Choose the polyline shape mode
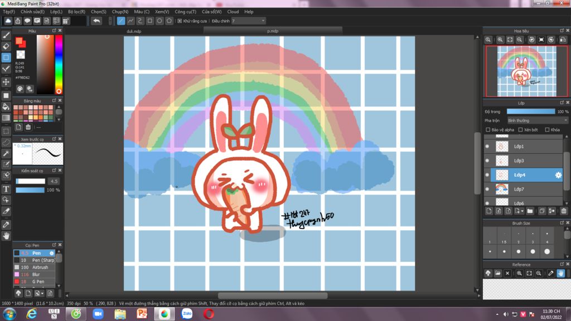This screenshot has width=571, height=321. coord(130,21)
